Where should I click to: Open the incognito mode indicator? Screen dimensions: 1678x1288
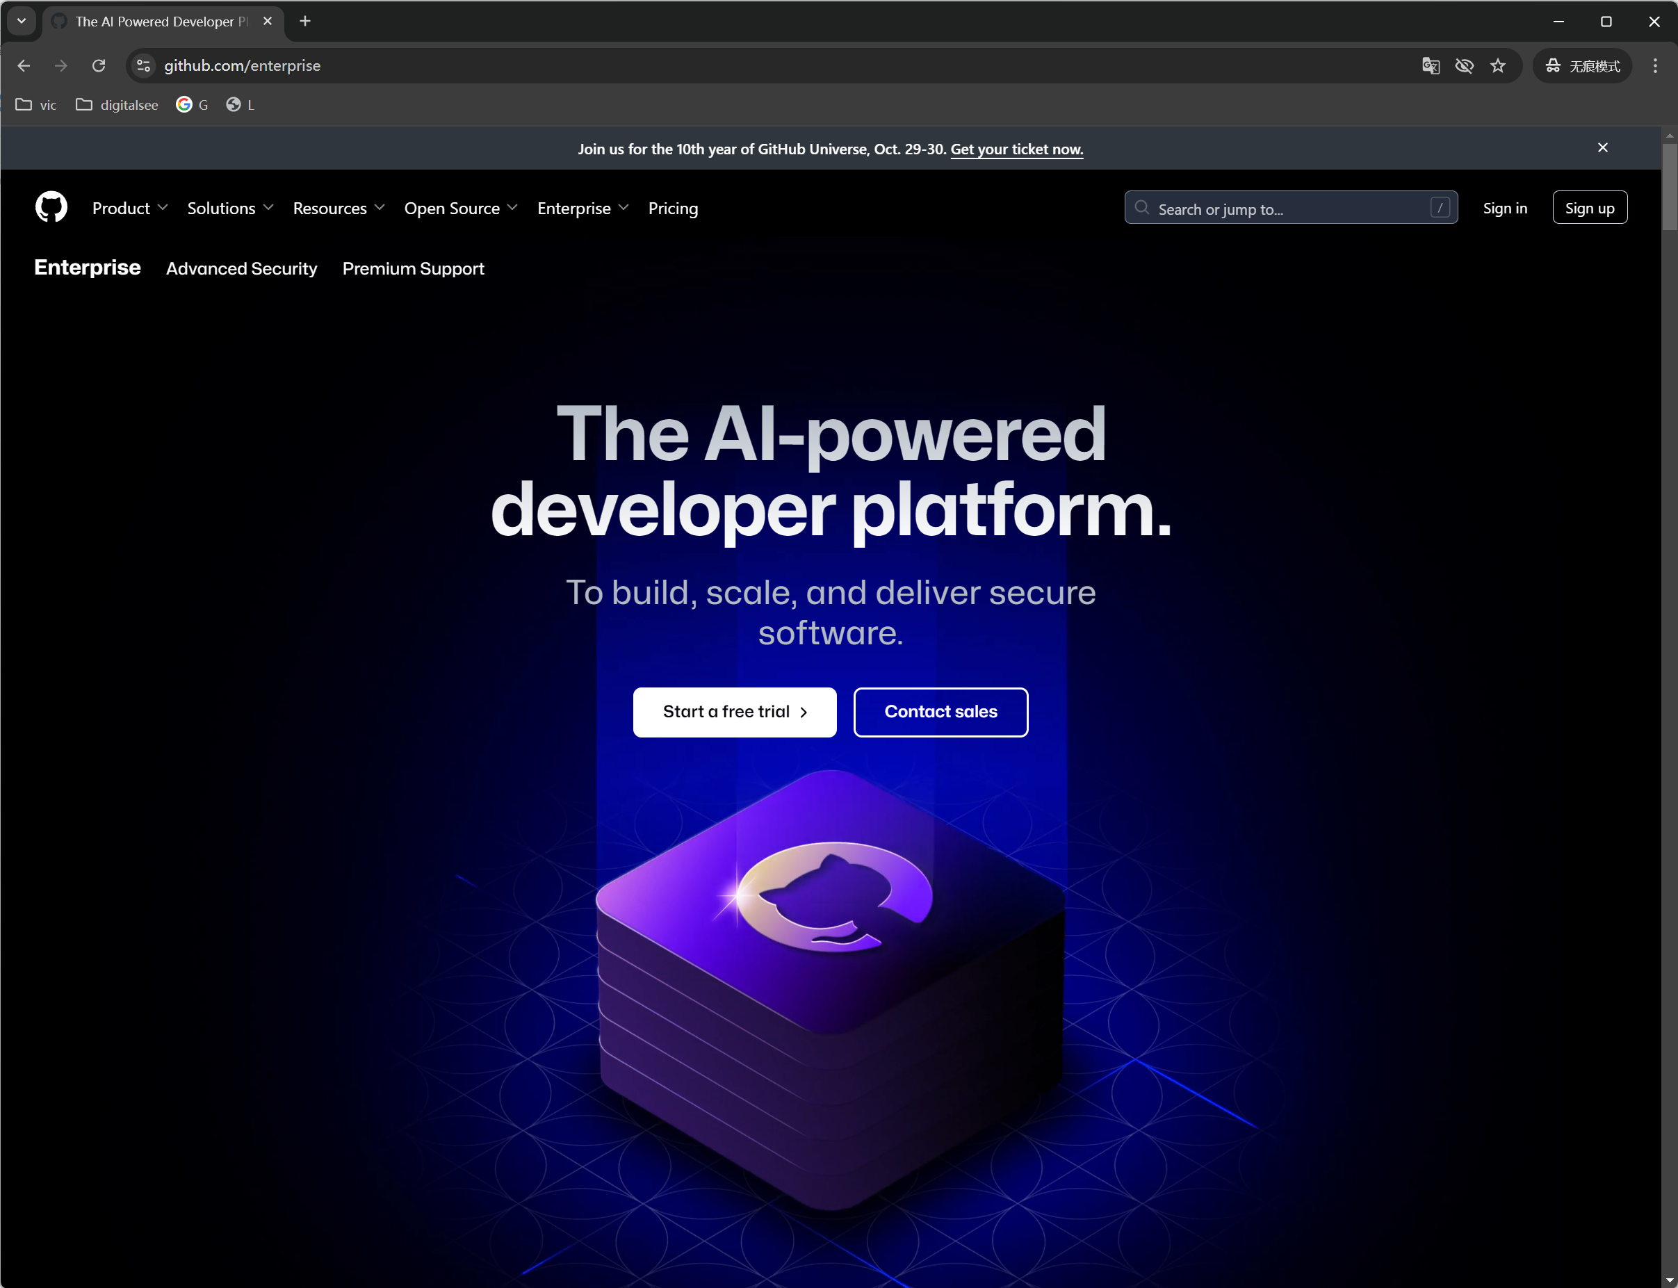coord(1583,66)
